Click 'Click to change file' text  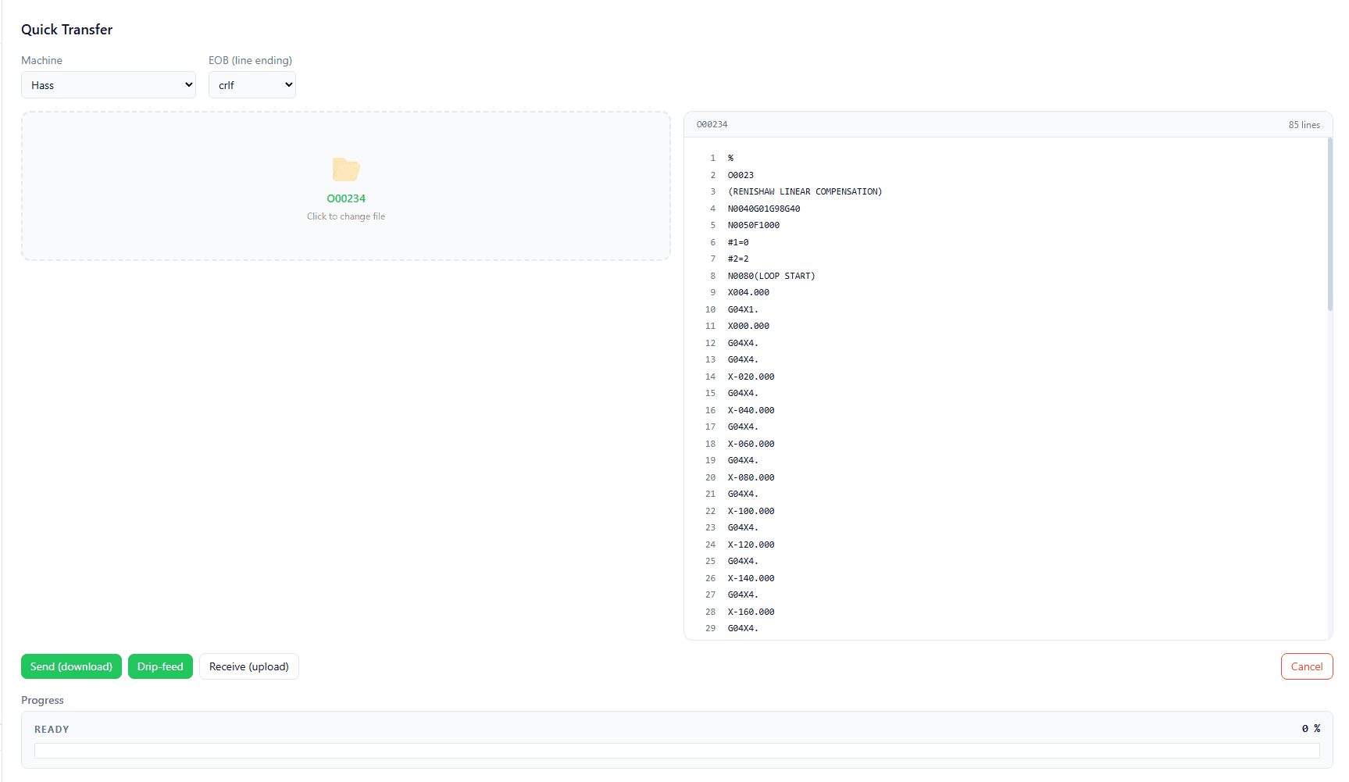346,216
